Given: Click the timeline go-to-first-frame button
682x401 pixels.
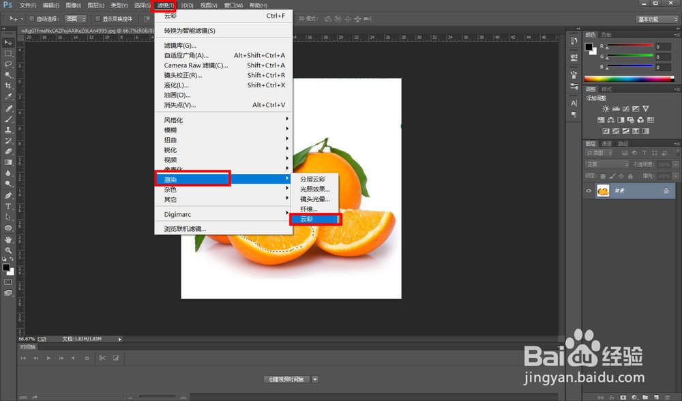Looking at the screenshot, I should (x=23, y=358).
